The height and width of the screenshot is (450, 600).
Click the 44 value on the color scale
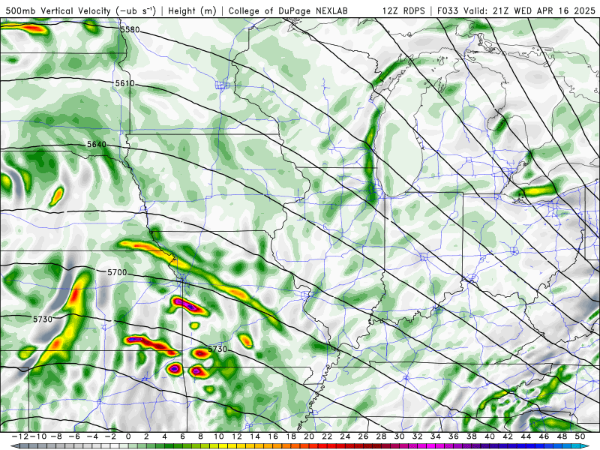pos(526,436)
